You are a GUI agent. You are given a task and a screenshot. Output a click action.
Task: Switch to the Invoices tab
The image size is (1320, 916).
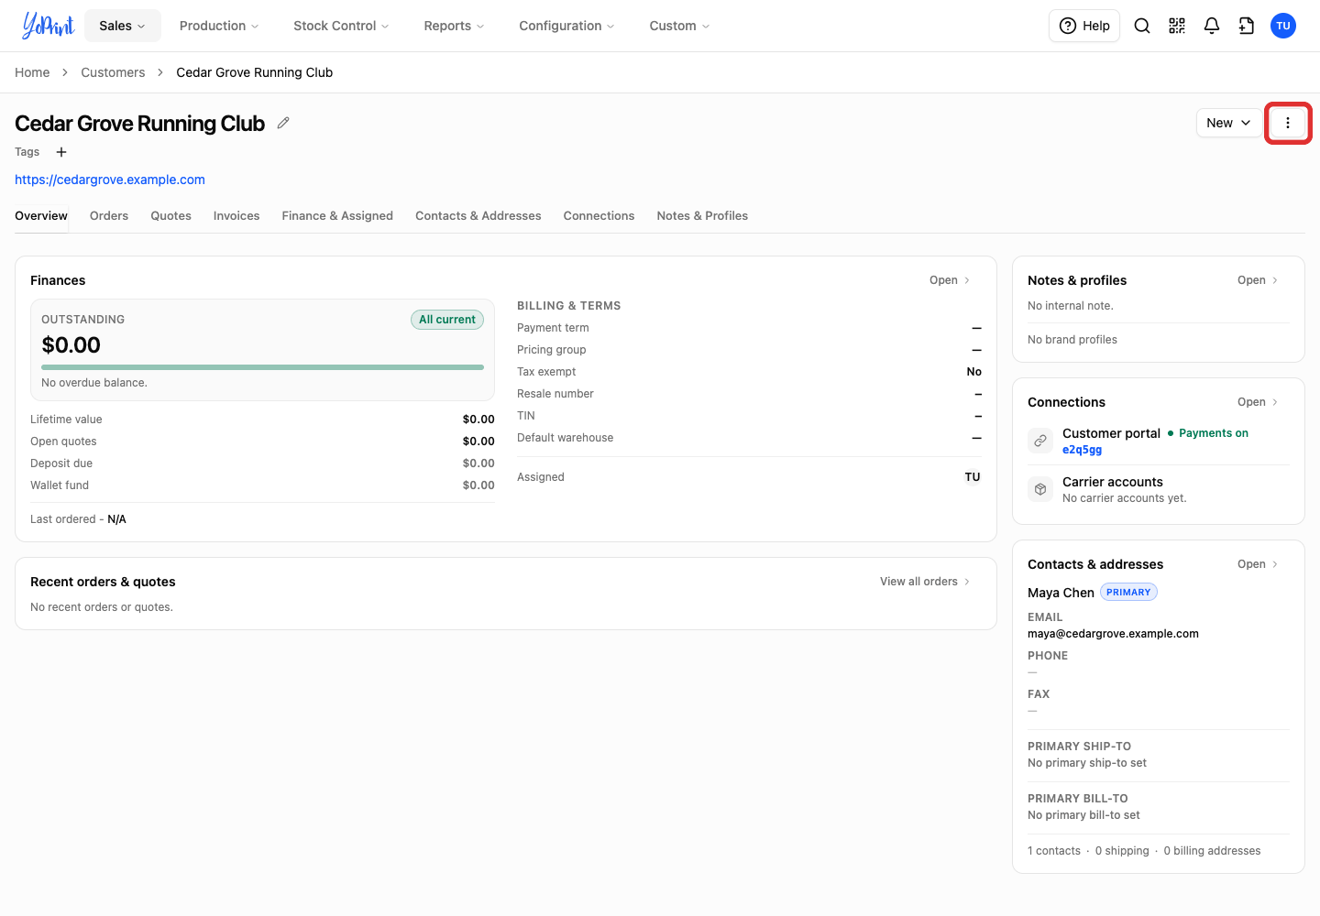(x=236, y=215)
